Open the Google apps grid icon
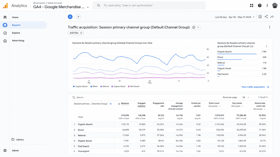Screen dimensions: 280x157 (x=252, y=5)
